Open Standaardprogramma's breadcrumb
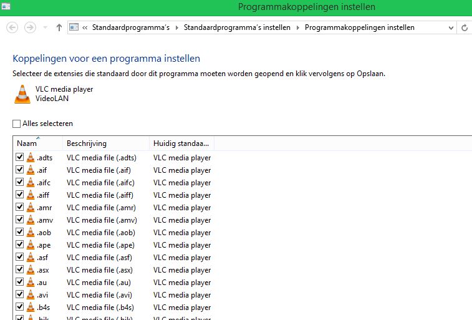Image resolution: width=472 pixels, height=320 pixels. click(131, 27)
